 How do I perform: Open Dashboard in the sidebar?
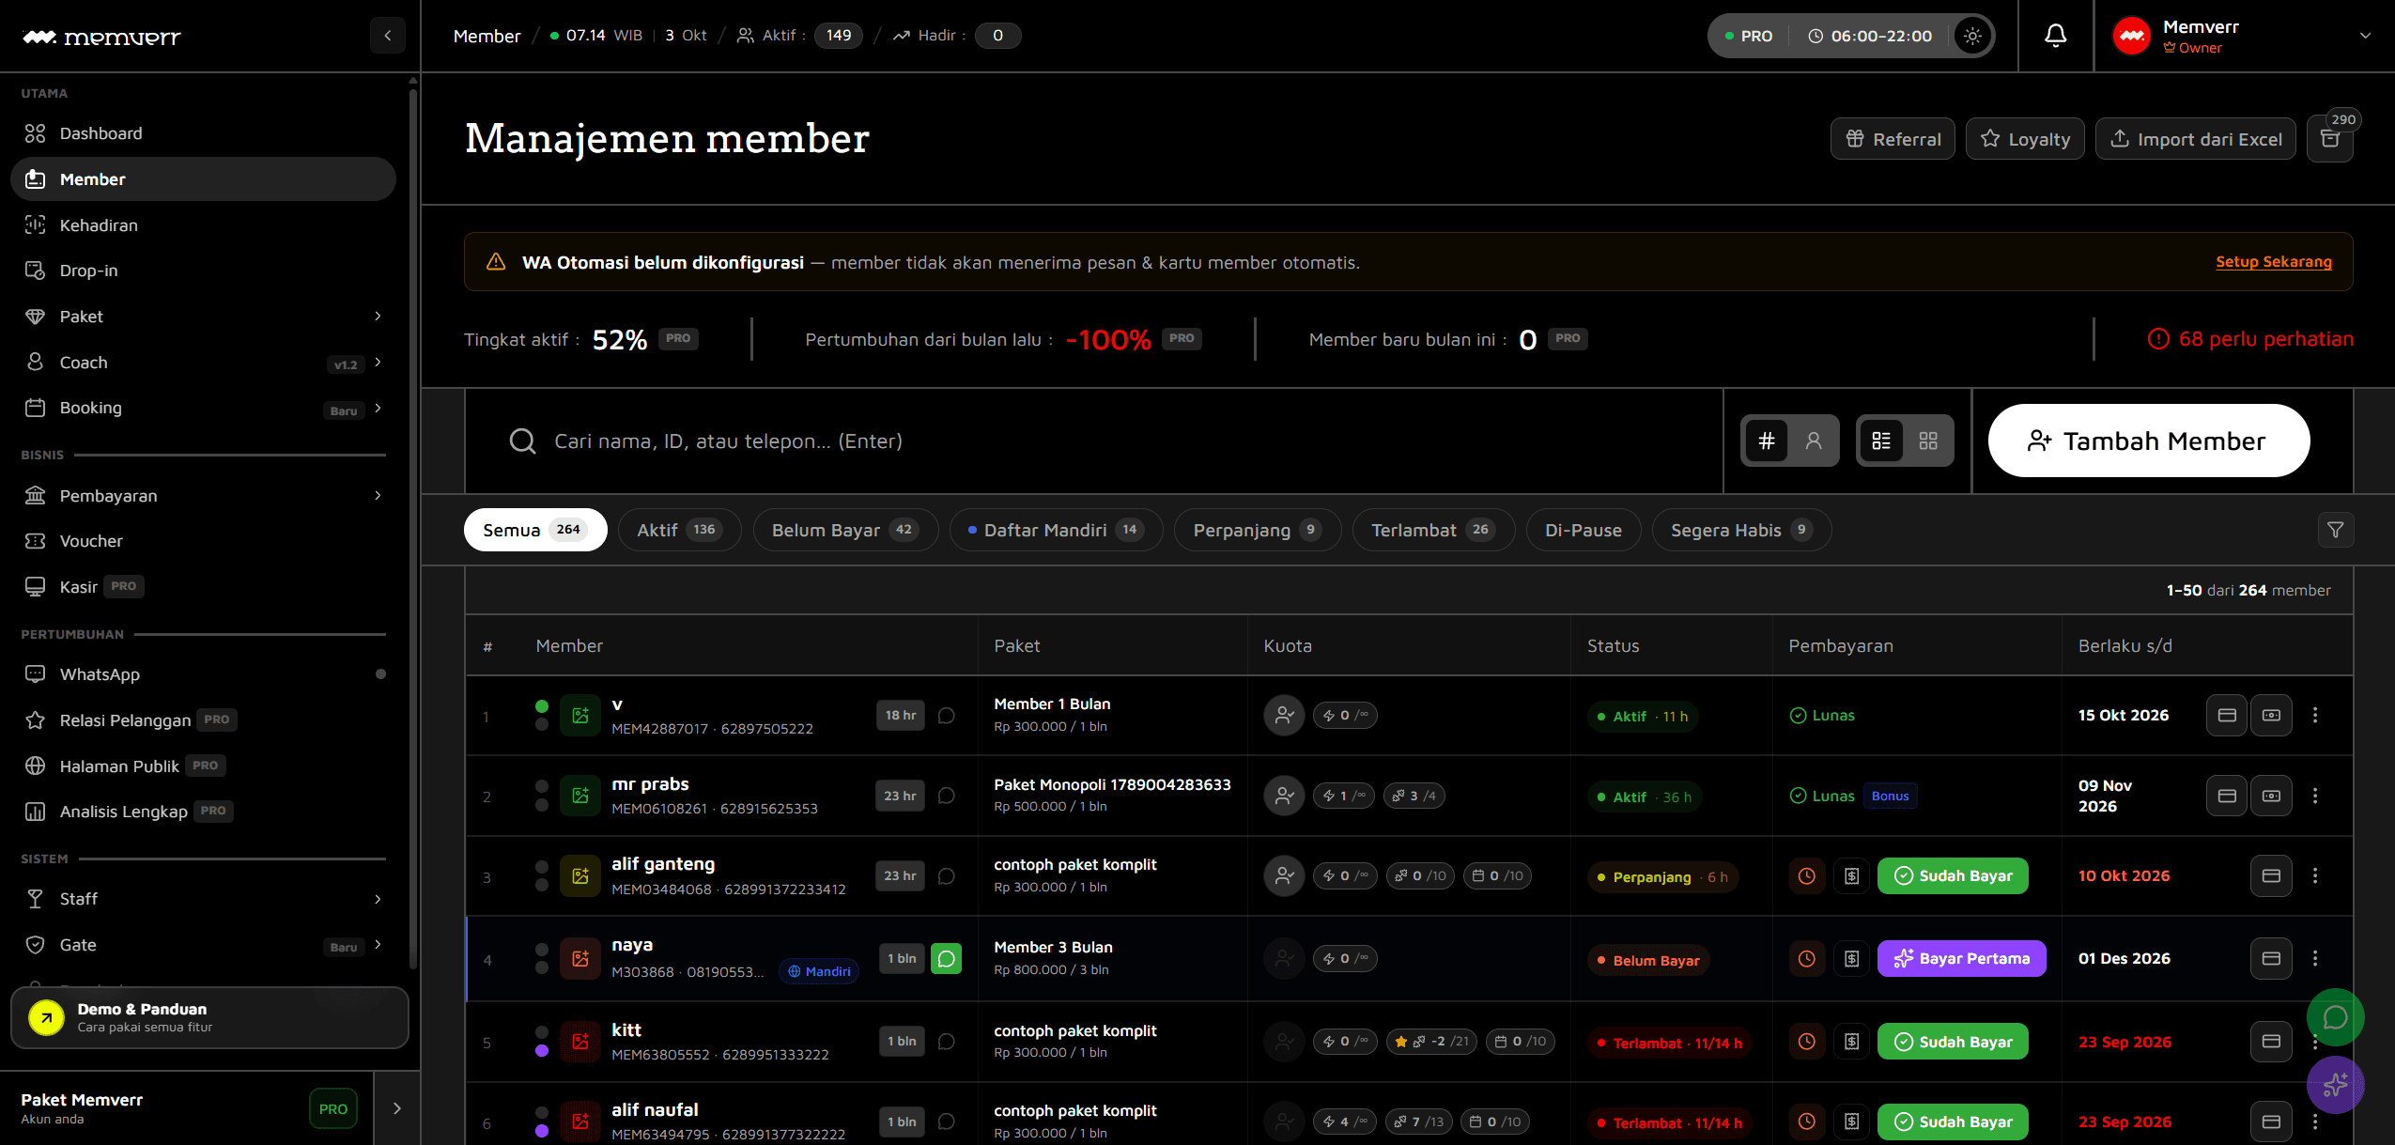point(203,133)
